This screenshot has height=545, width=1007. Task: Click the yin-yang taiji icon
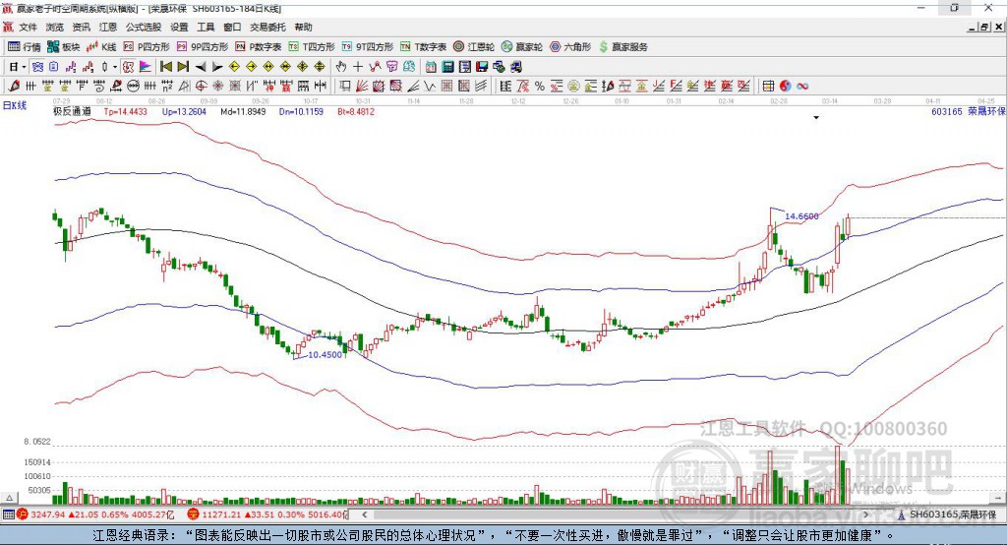[x=785, y=86]
